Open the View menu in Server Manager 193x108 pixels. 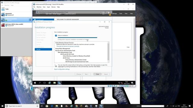click(x=126, y=13)
